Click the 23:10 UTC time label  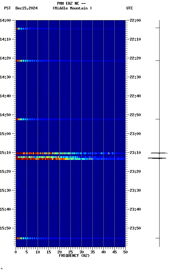point(135,153)
